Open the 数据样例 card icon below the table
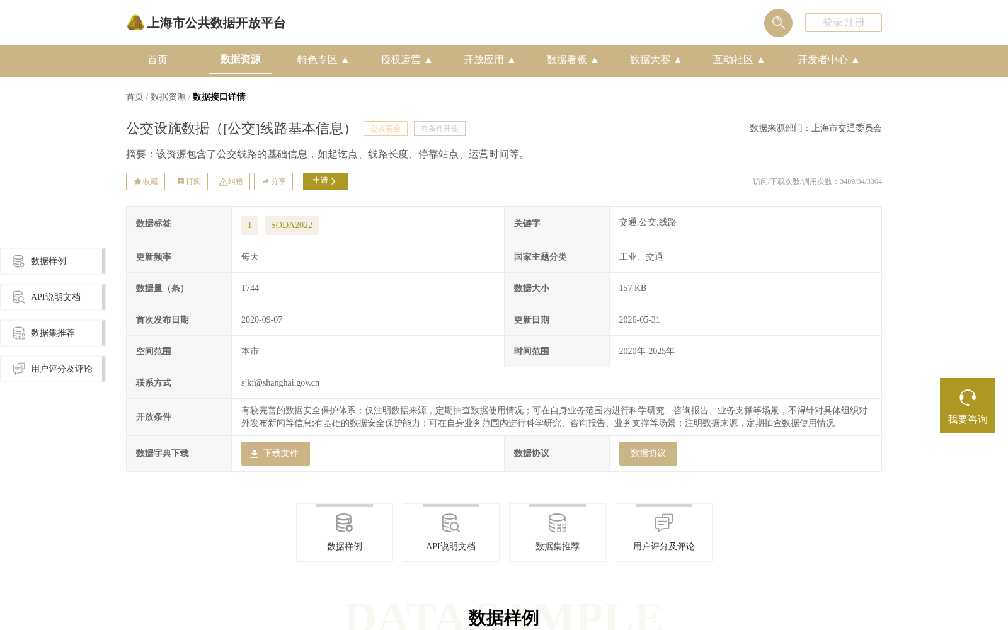The height and width of the screenshot is (630, 1008). click(345, 523)
